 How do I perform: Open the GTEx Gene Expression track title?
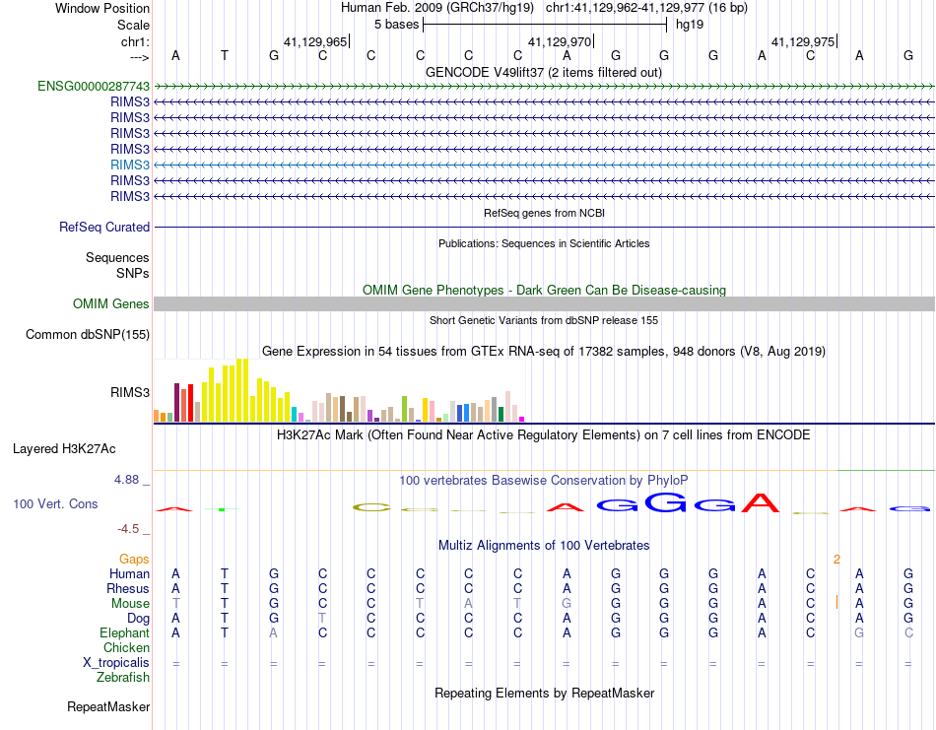pos(544,351)
